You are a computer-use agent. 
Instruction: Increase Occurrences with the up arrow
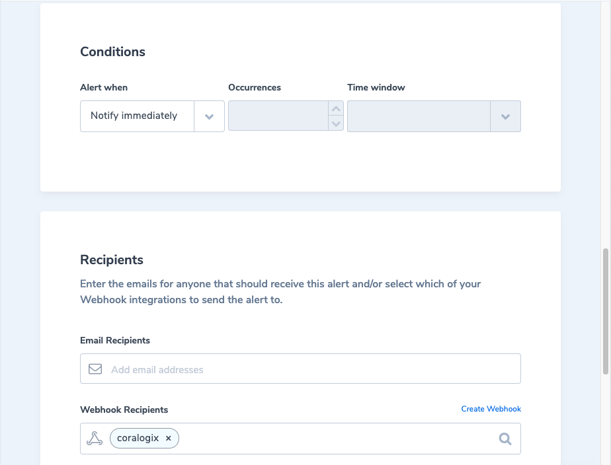336,108
